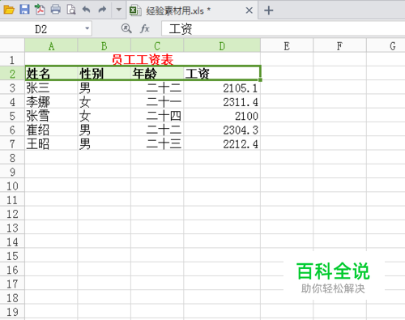Viewport: 405px width, 320px height.
Task: Select row 8 header
Action: coord(12,158)
